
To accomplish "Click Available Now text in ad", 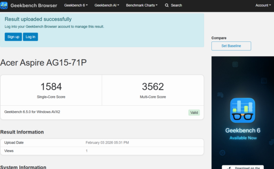I will [243, 138].
